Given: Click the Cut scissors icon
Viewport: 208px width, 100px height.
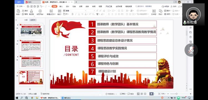Looking at the screenshot, I should pyautogui.click(x=23, y=11).
